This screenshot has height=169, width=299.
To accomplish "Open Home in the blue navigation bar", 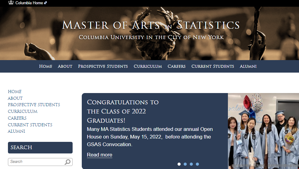I will (x=45, y=67).
